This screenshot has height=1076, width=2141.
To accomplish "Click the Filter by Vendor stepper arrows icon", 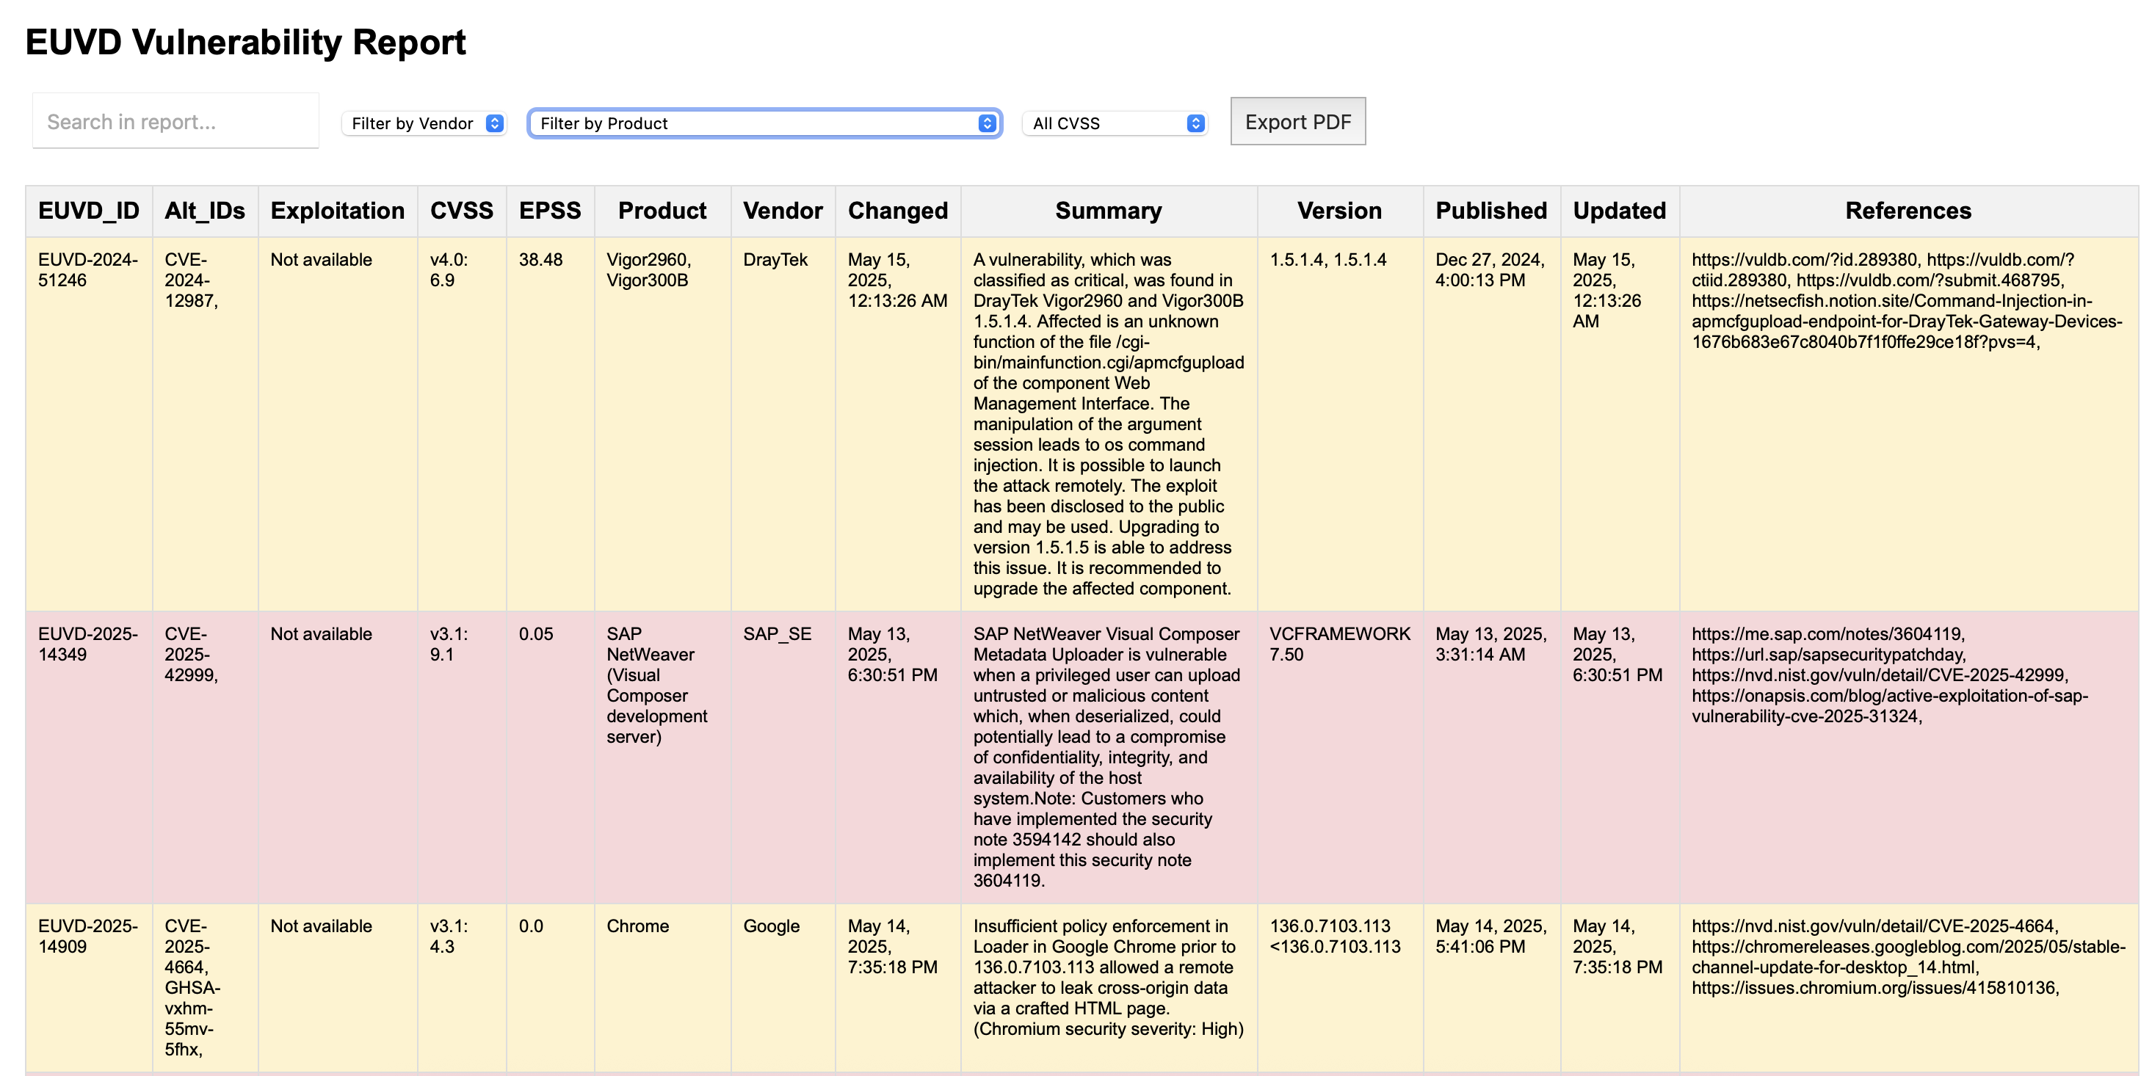I will 493,123.
